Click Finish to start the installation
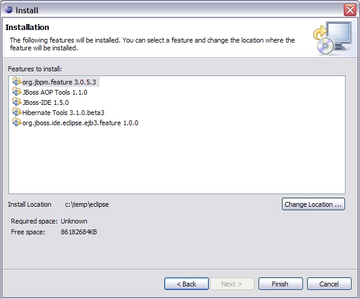This screenshot has width=360, height=299. 281,284
